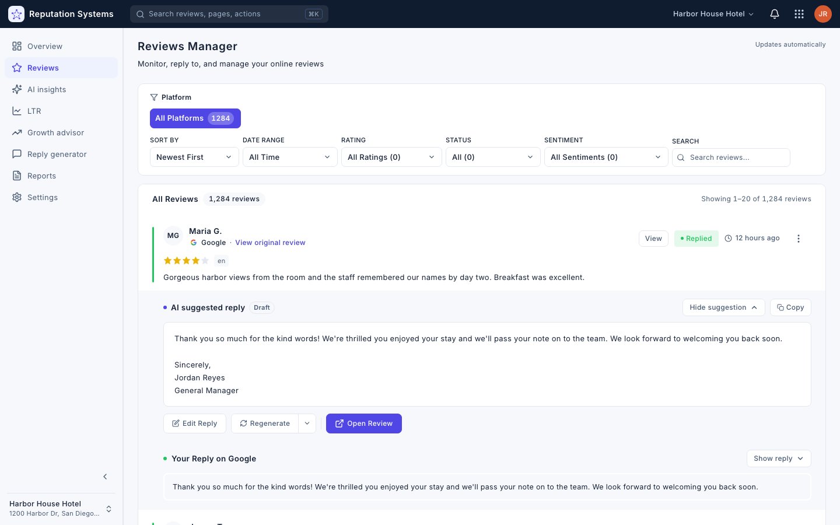Click the four-star rating on Maria's review

(x=186, y=261)
